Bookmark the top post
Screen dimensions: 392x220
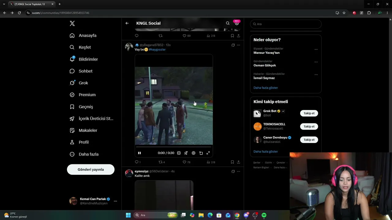pyautogui.click(x=232, y=36)
